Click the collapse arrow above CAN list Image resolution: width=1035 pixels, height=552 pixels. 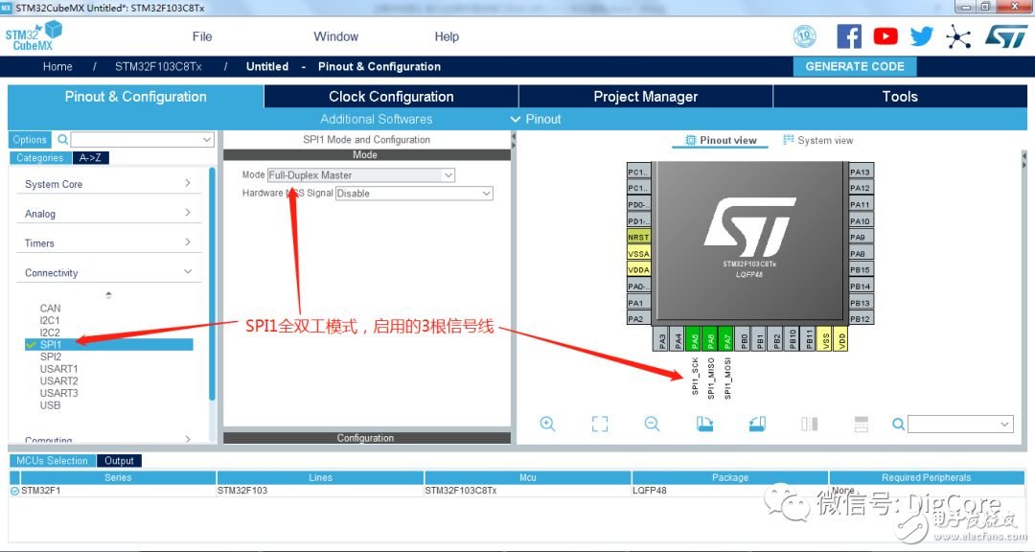(108, 294)
